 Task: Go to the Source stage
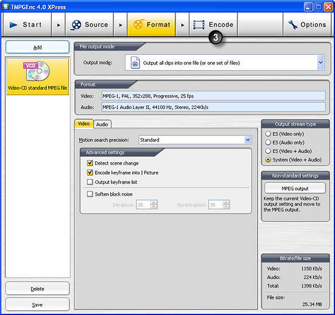click(x=90, y=24)
